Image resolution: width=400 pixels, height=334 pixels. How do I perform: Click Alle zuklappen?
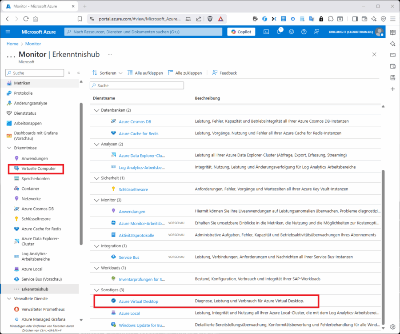[x=185, y=73]
